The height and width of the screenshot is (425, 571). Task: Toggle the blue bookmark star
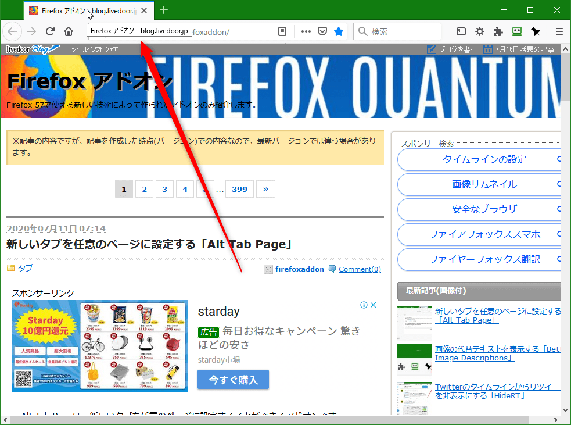coord(339,31)
